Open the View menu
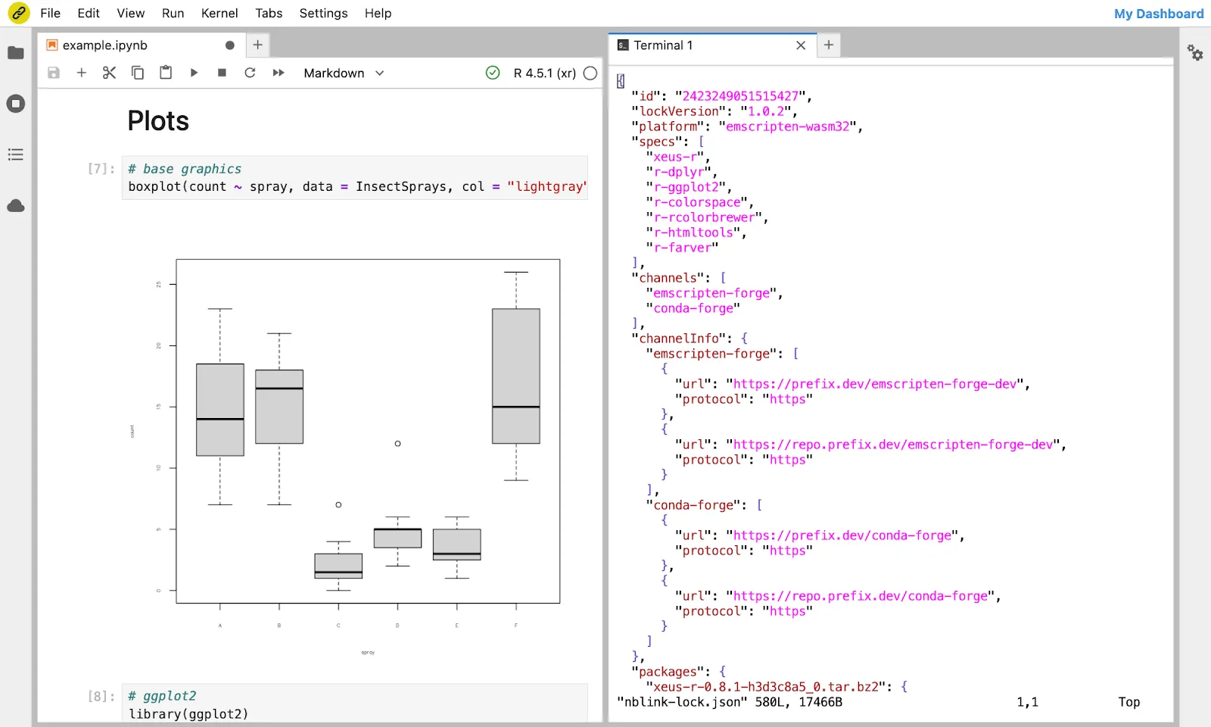This screenshot has width=1211, height=727. coord(131,13)
